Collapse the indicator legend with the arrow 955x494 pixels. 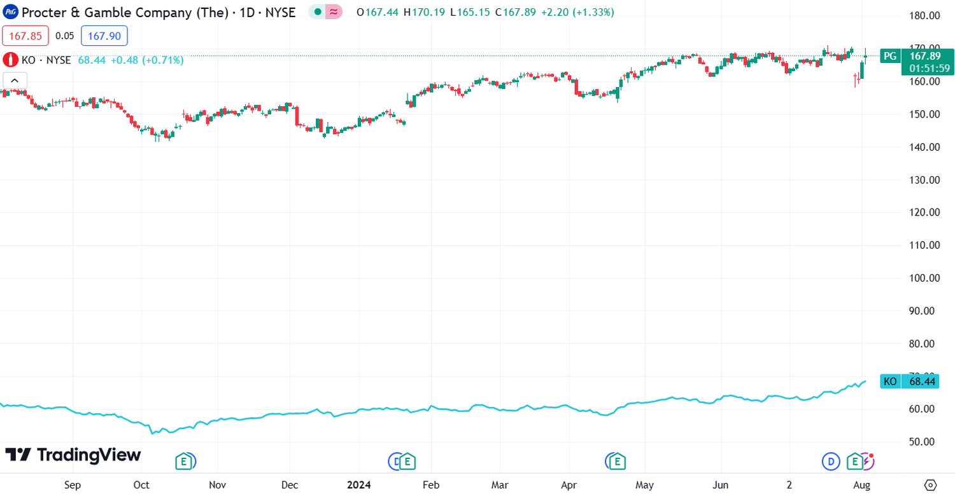15,81
